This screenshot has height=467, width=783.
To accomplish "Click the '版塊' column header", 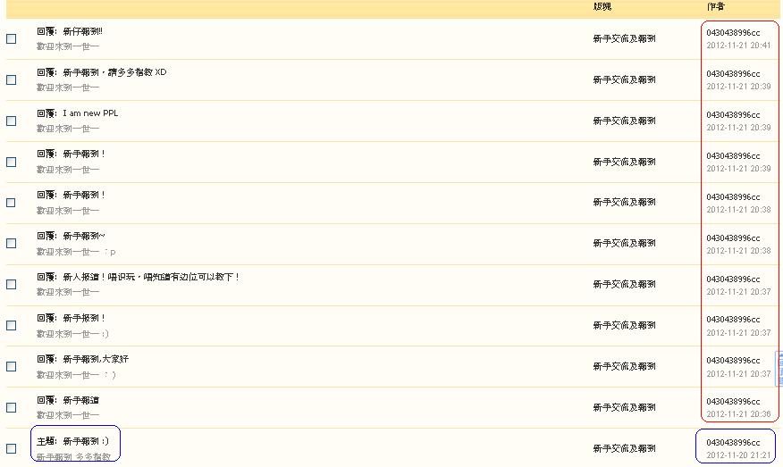I will pyautogui.click(x=602, y=6).
